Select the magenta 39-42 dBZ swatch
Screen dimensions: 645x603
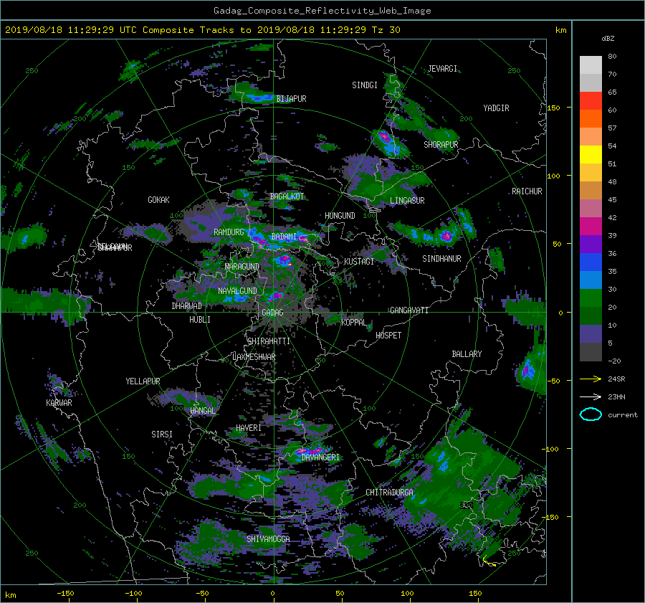(x=591, y=227)
